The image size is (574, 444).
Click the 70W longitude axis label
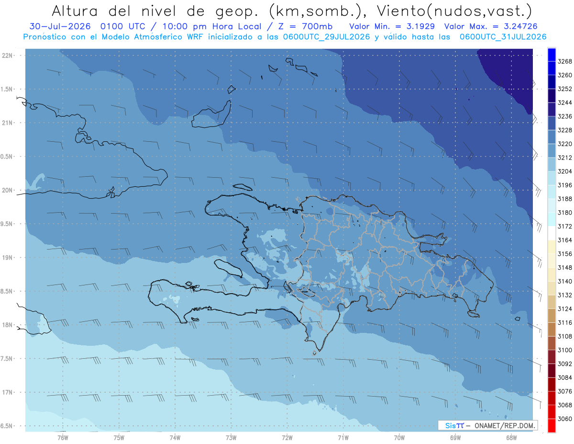point(399,437)
